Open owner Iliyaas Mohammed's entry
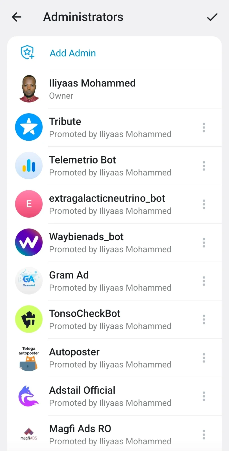Image resolution: width=229 pixels, height=451 pixels. tap(114, 89)
